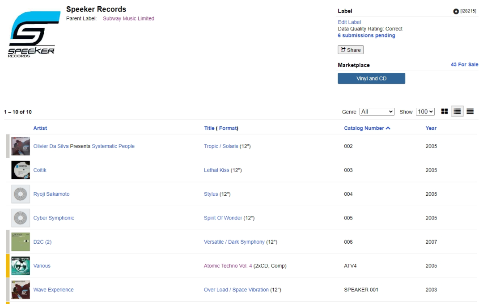Click the Lethal Kiss cover thumbnail
483x304 pixels.
(21, 170)
